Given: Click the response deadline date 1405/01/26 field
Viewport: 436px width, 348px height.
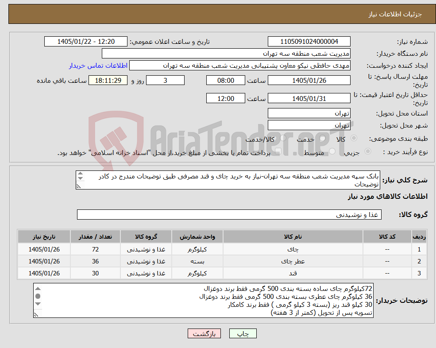Looking at the screenshot, I should coord(309,81).
